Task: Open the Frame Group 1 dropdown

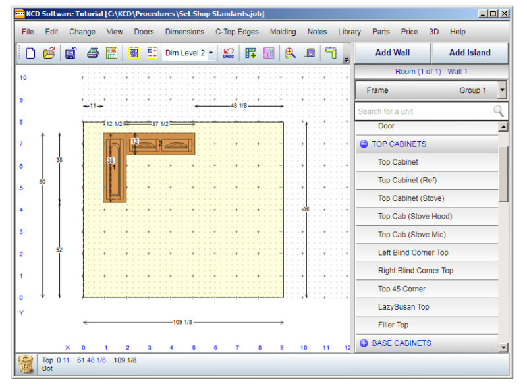Action: click(x=501, y=90)
